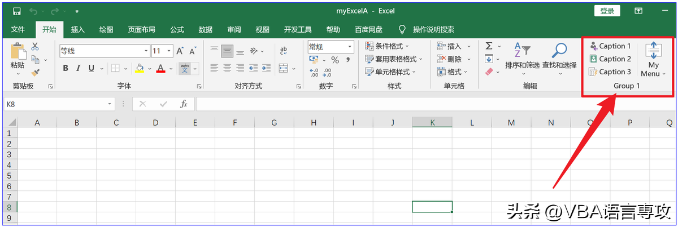Select the Format Painter brush
The image size is (678, 227).
pyautogui.click(x=35, y=72)
